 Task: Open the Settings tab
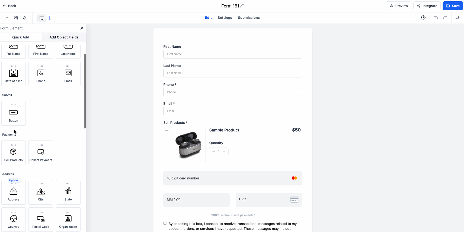pos(225,18)
